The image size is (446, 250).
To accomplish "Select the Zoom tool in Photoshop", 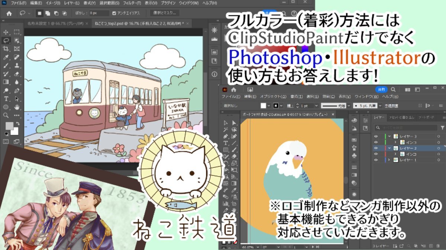I will pos(6,115).
